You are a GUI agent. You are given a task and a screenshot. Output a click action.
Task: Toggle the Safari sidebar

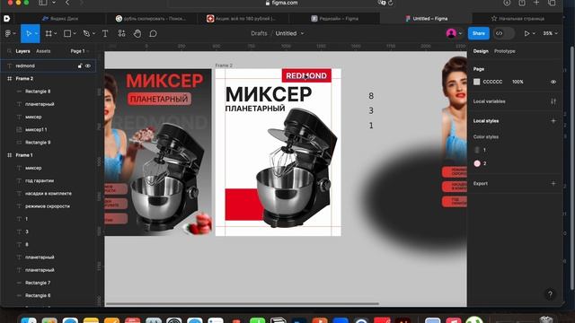click(43, 3)
